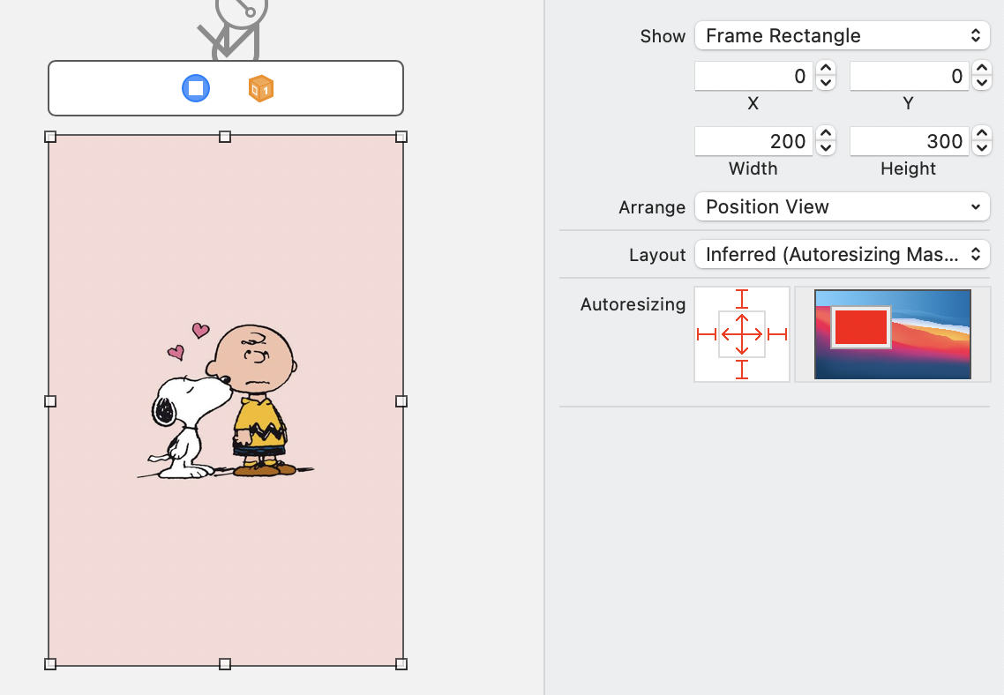Open the Show Frame Rectangle dropdown

click(x=842, y=35)
